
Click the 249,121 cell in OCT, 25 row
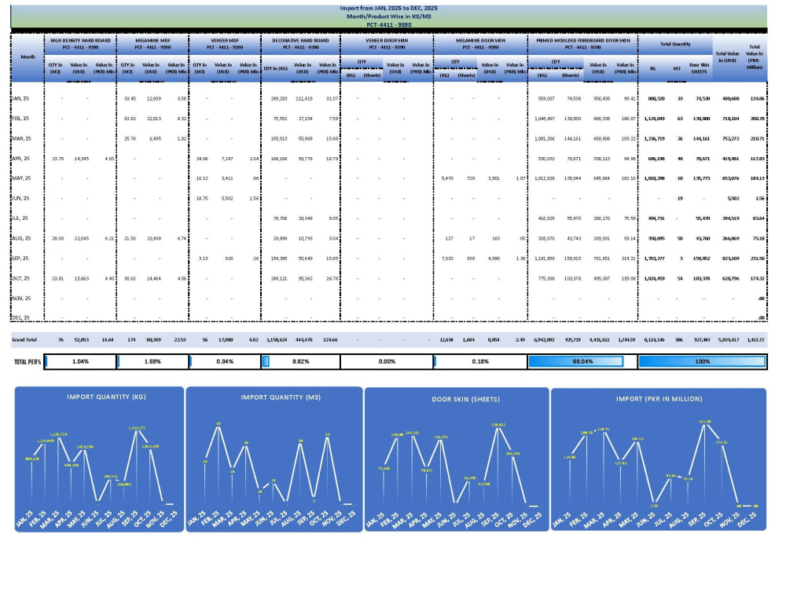pos(279,279)
